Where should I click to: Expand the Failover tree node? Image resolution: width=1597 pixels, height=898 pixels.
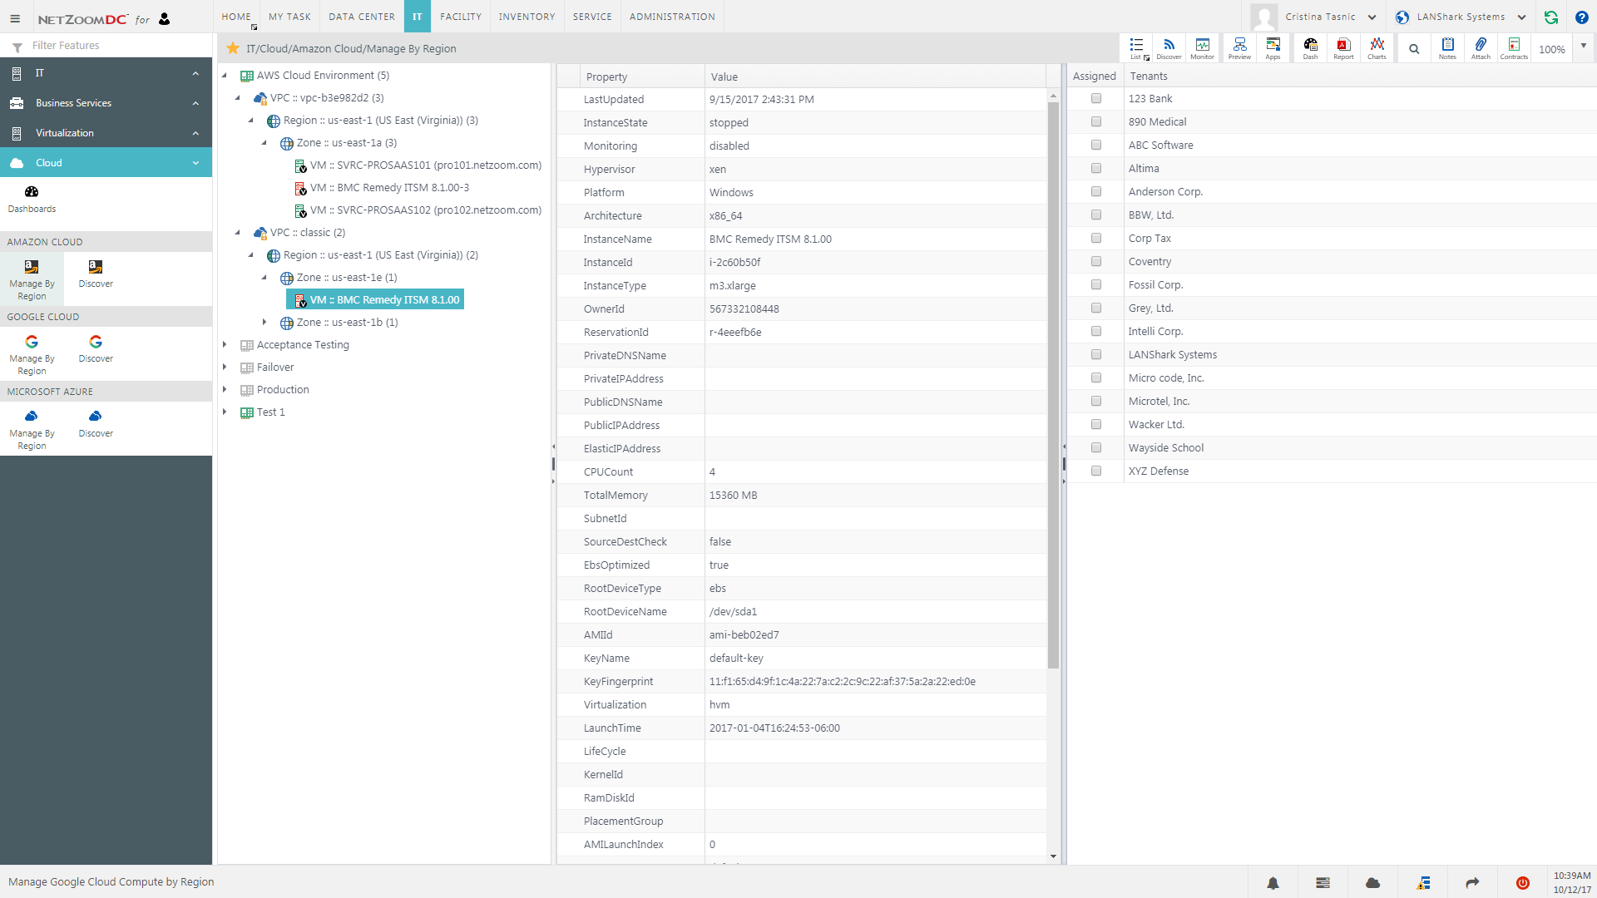point(225,368)
